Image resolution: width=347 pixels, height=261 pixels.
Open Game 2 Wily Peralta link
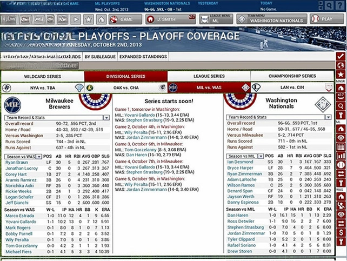[x=136, y=132]
